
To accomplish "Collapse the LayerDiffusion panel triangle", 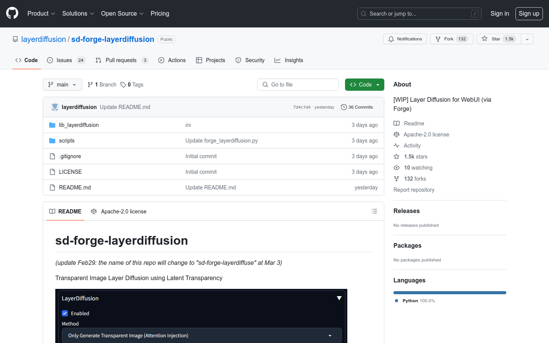I will click(x=339, y=298).
